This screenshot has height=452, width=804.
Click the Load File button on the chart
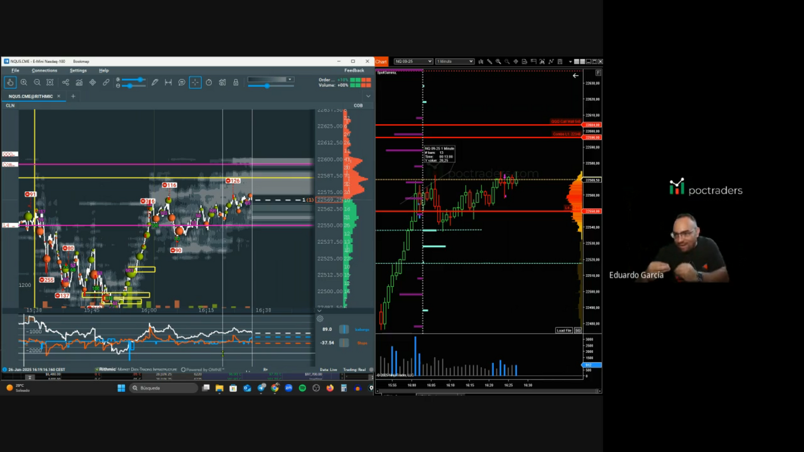564,330
